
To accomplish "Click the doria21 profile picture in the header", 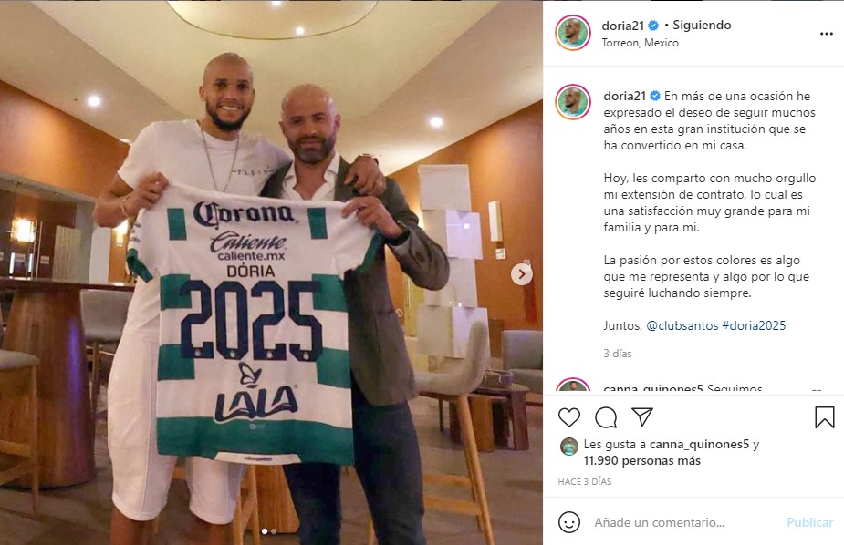I will tap(573, 33).
